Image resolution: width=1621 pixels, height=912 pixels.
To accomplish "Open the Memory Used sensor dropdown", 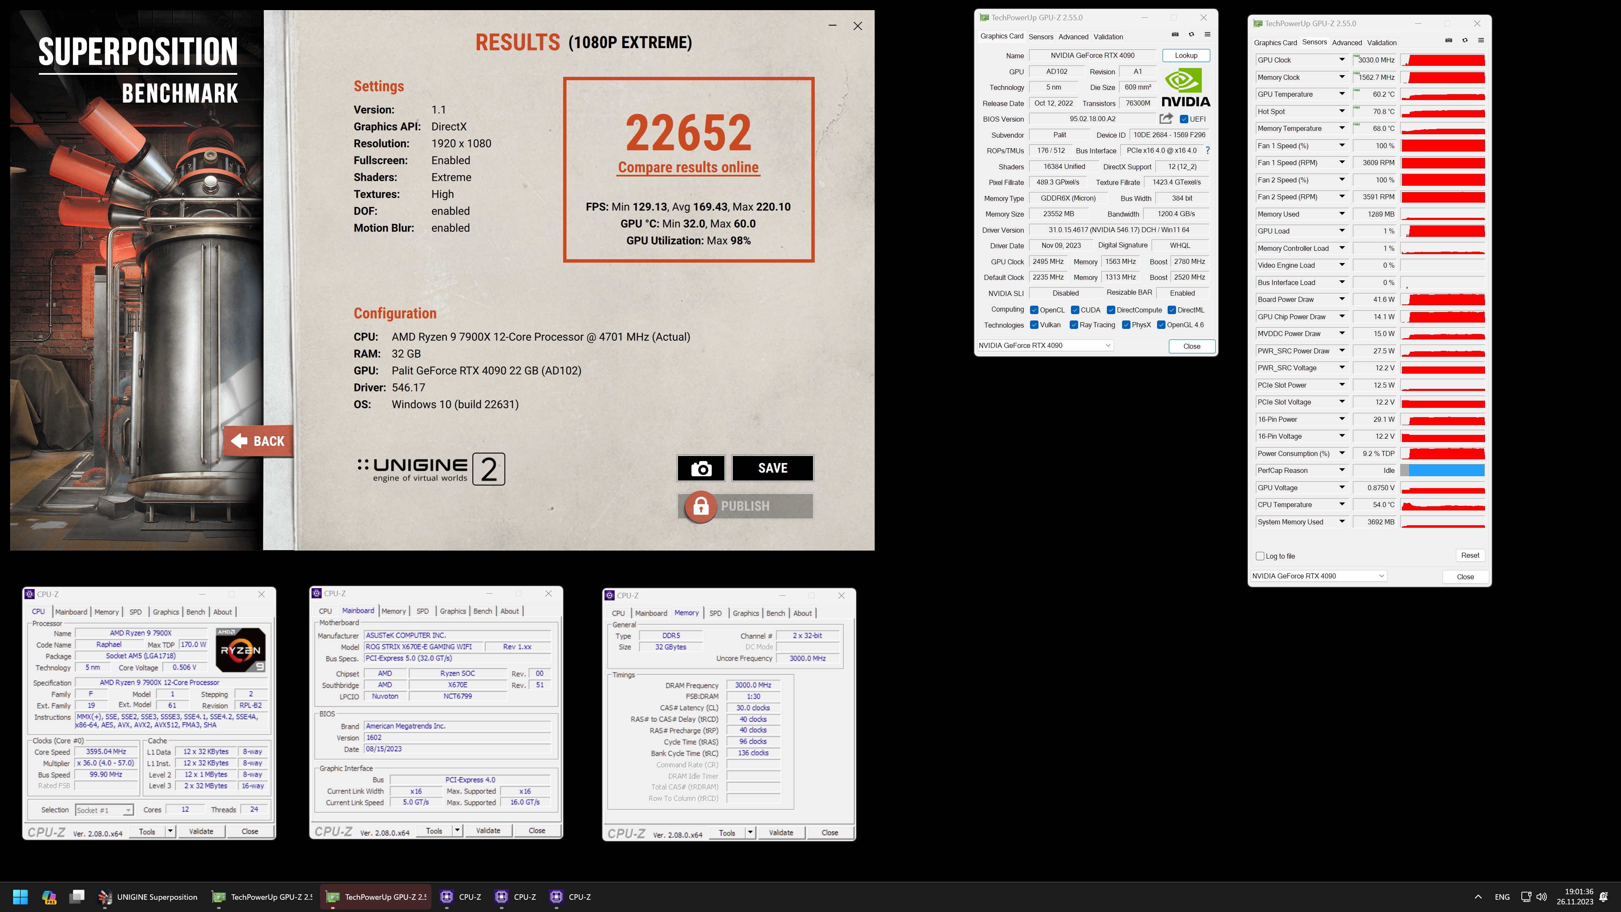I will tap(1342, 214).
